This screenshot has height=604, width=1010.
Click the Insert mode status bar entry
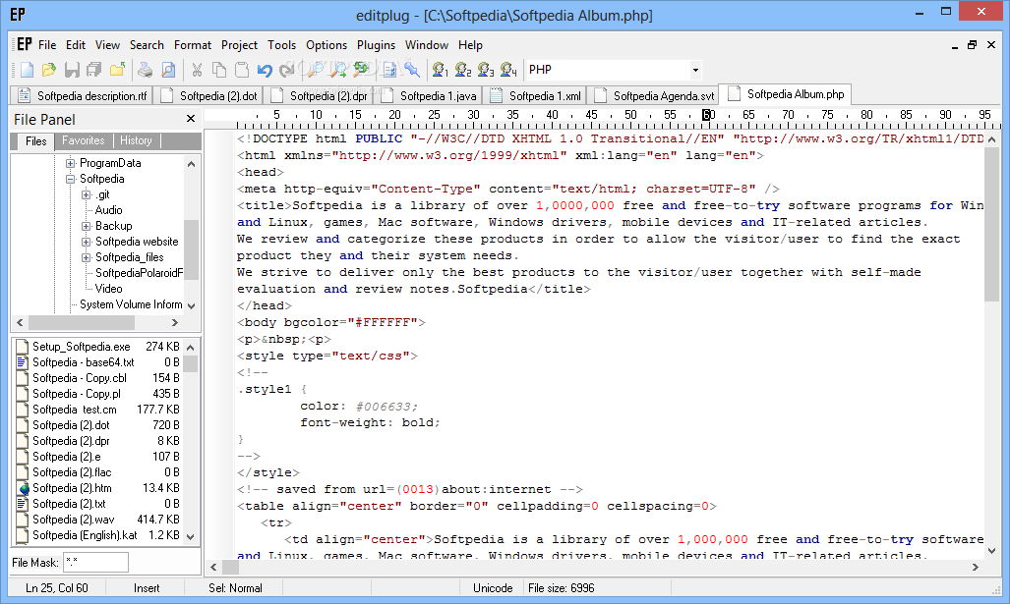click(x=147, y=588)
